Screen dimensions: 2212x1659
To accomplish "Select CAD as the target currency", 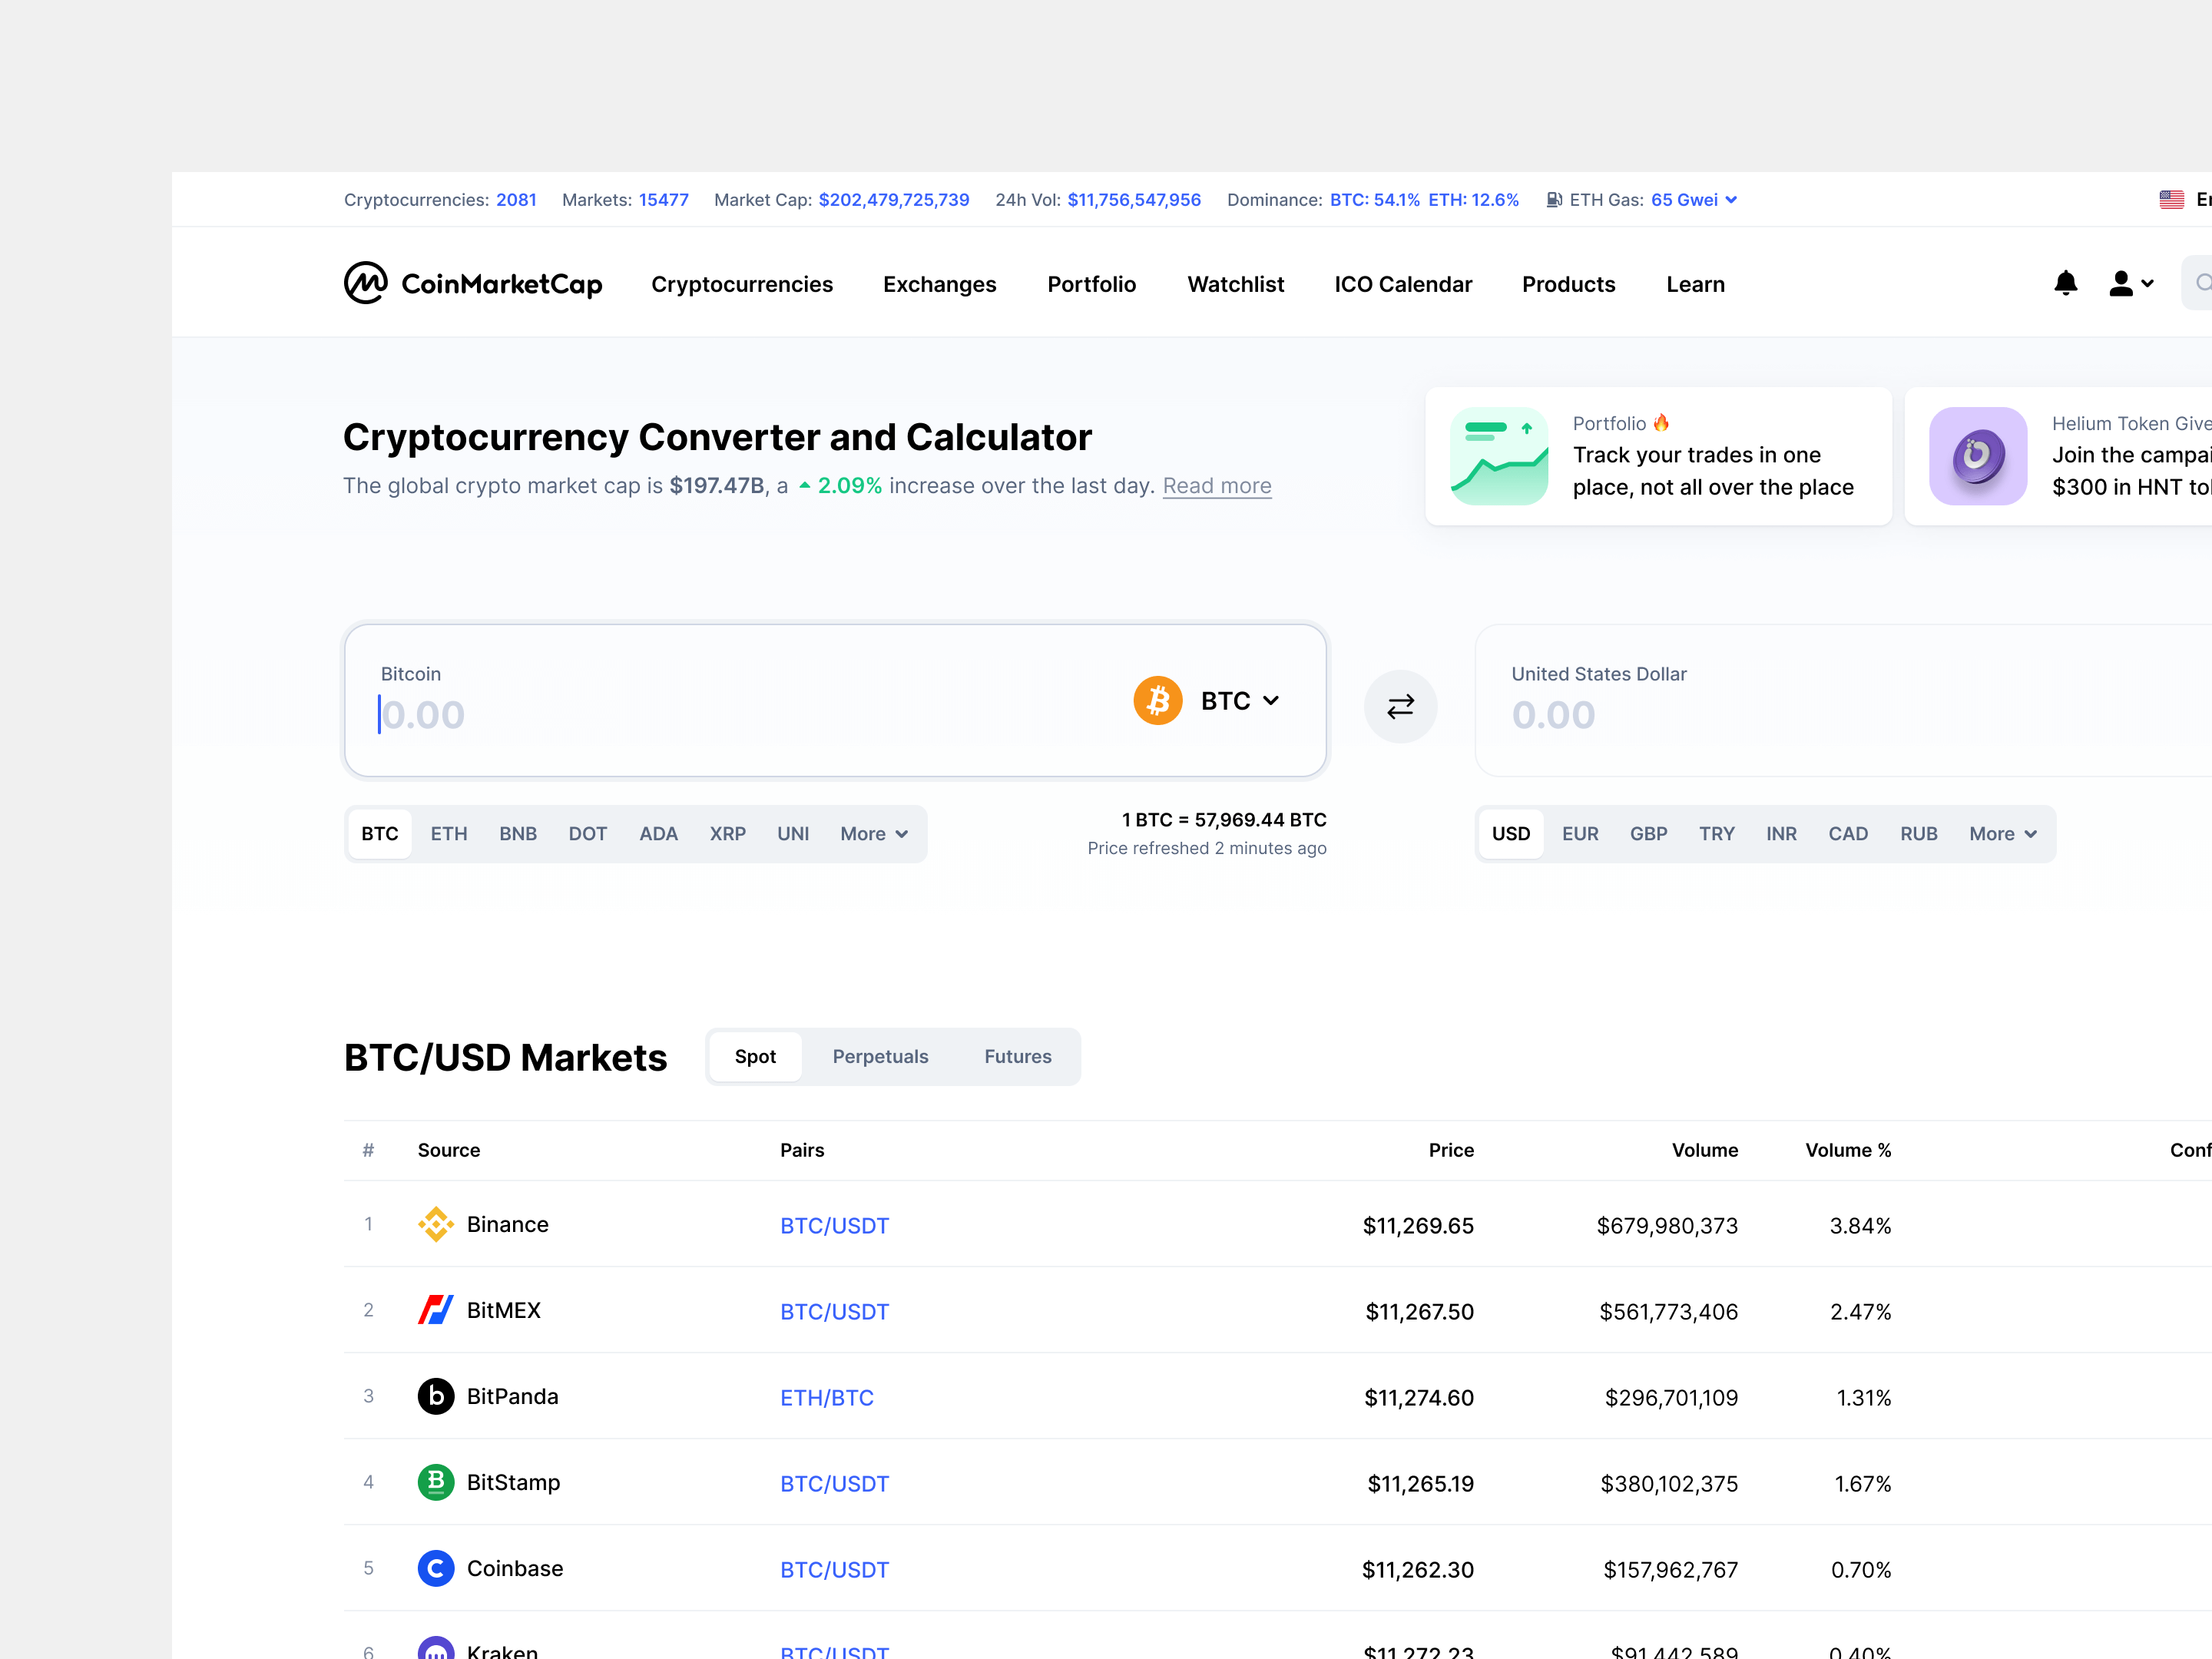I will (x=1848, y=833).
